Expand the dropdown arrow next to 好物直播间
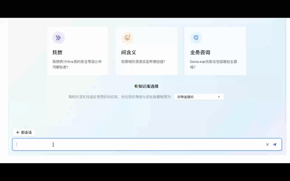Image resolution: width=290 pixels, height=181 pixels. tap(219, 97)
